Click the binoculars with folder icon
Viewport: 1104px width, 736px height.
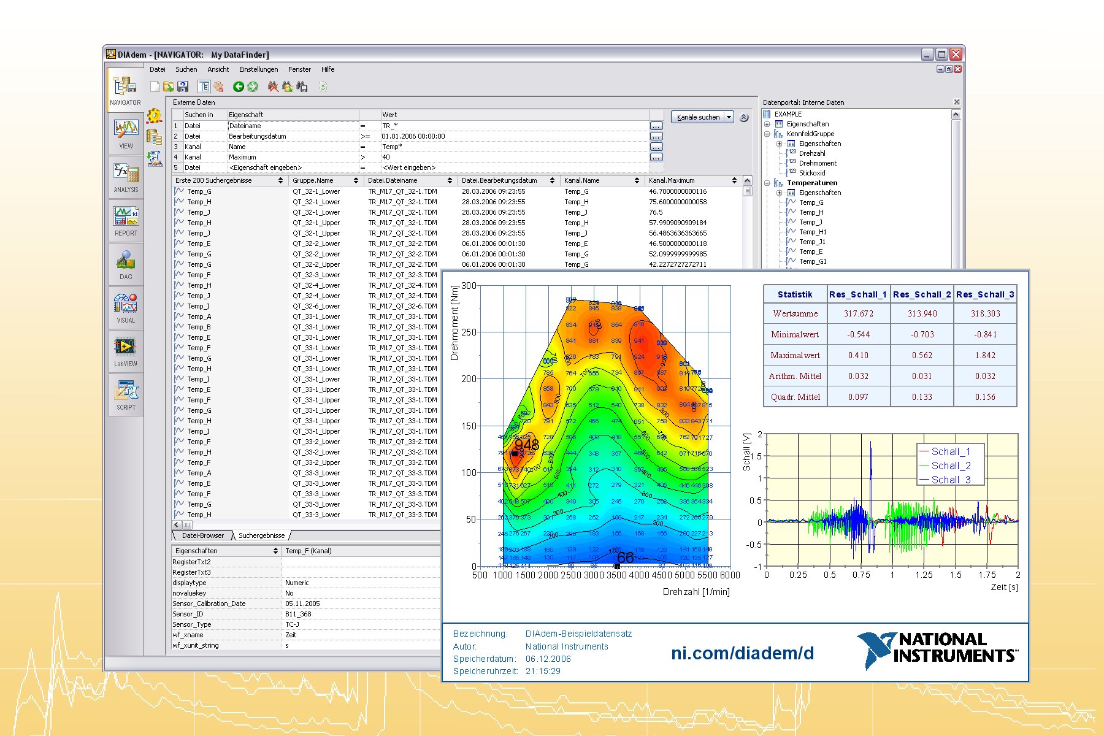[x=288, y=86]
